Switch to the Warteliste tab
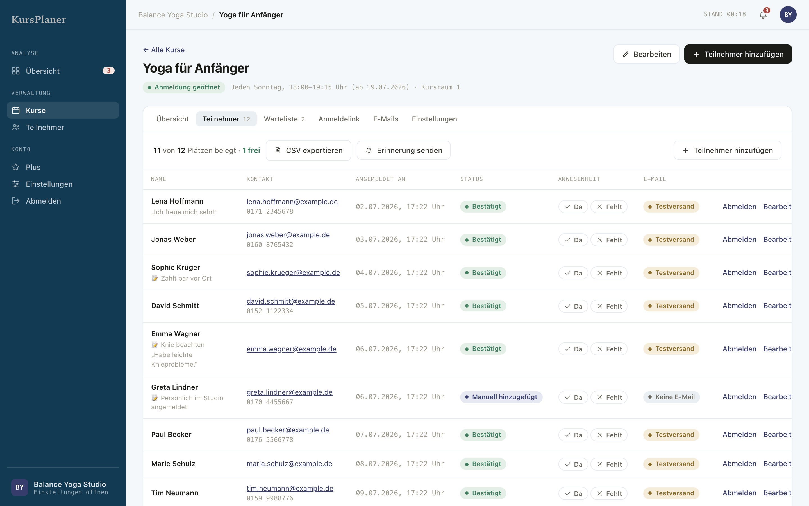809x506 pixels. pos(284,119)
